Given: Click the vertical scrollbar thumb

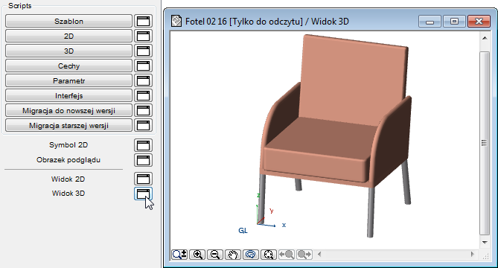Looking at the screenshot, I should pos(485,143).
